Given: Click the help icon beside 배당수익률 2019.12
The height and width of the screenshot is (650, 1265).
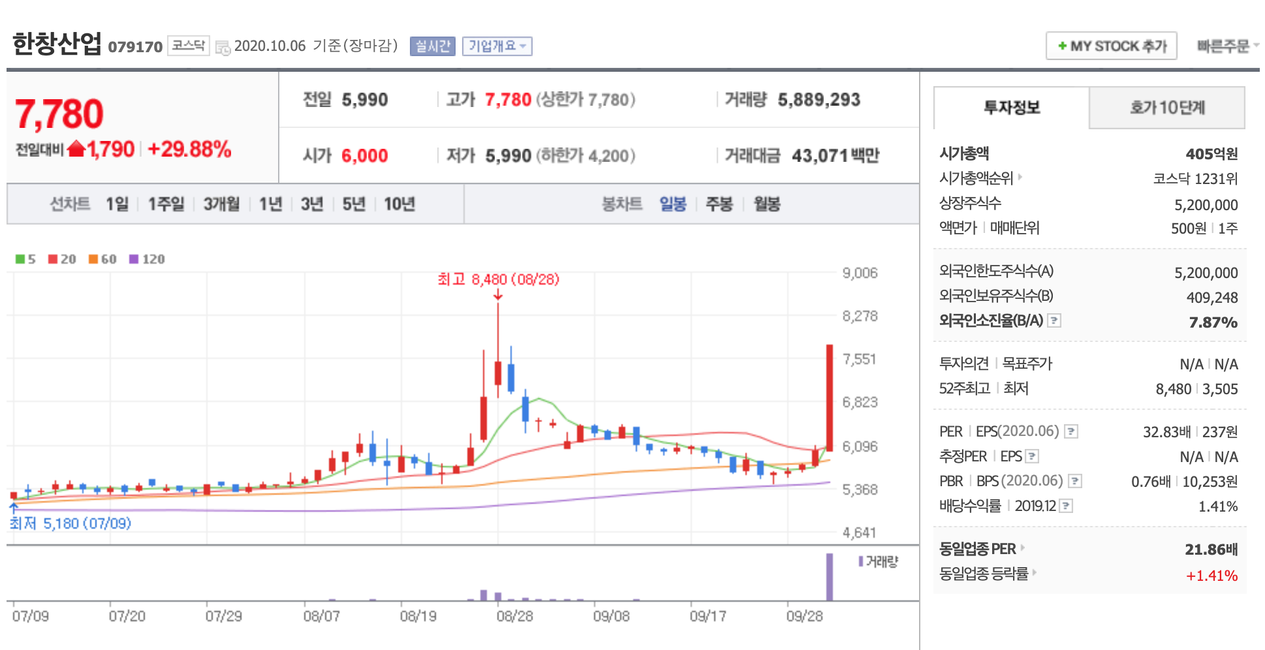Looking at the screenshot, I should click(1066, 506).
